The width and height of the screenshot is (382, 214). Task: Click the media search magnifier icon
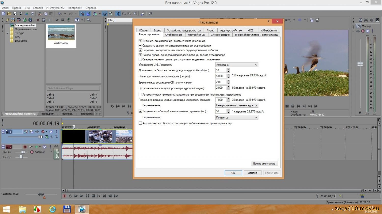[x=89, y=20]
